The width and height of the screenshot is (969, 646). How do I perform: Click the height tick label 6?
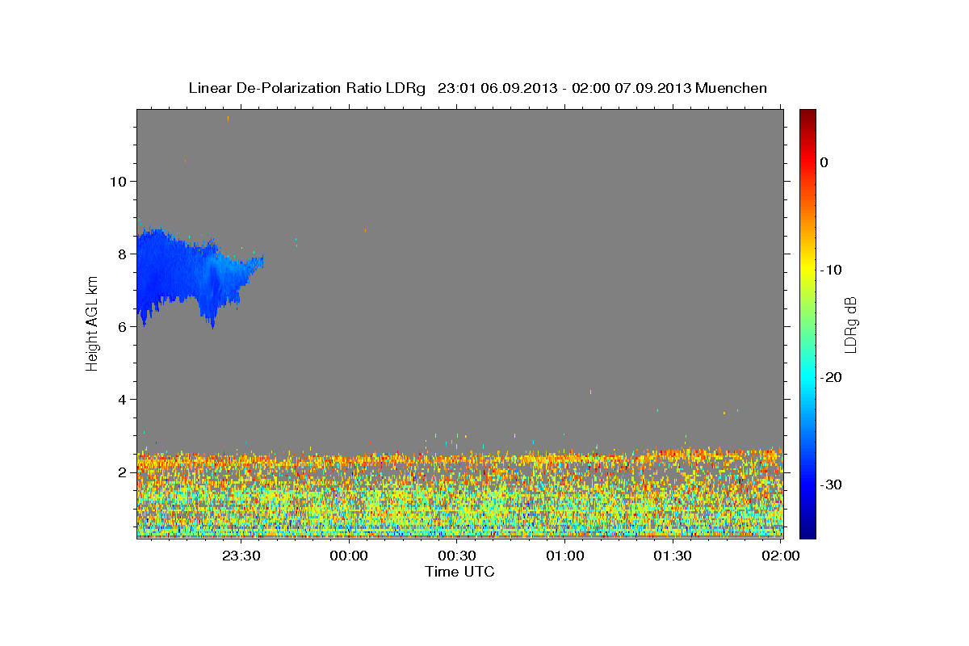tap(122, 326)
